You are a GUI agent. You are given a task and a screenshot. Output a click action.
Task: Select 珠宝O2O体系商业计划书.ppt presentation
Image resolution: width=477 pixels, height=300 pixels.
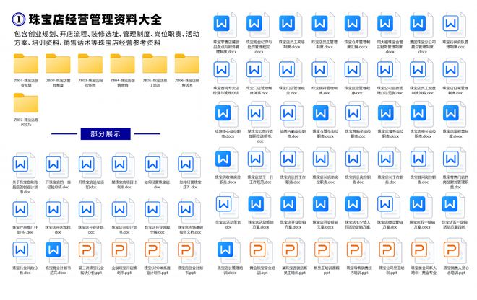tap(156, 252)
